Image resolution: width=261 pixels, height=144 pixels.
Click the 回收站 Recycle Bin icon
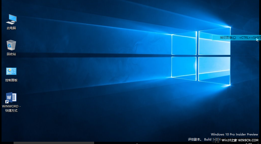pyautogui.click(x=11, y=45)
